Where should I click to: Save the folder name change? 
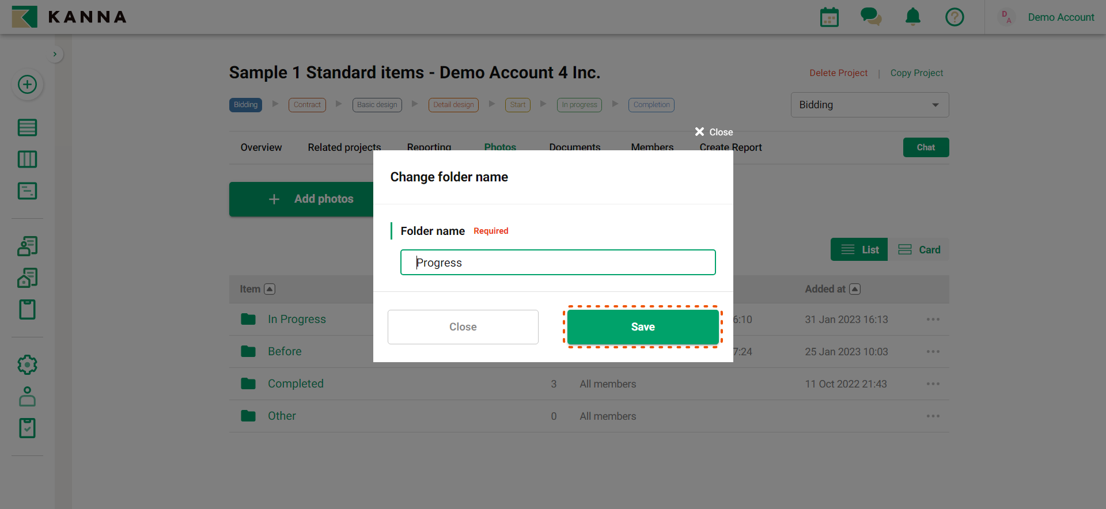point(642,327)
